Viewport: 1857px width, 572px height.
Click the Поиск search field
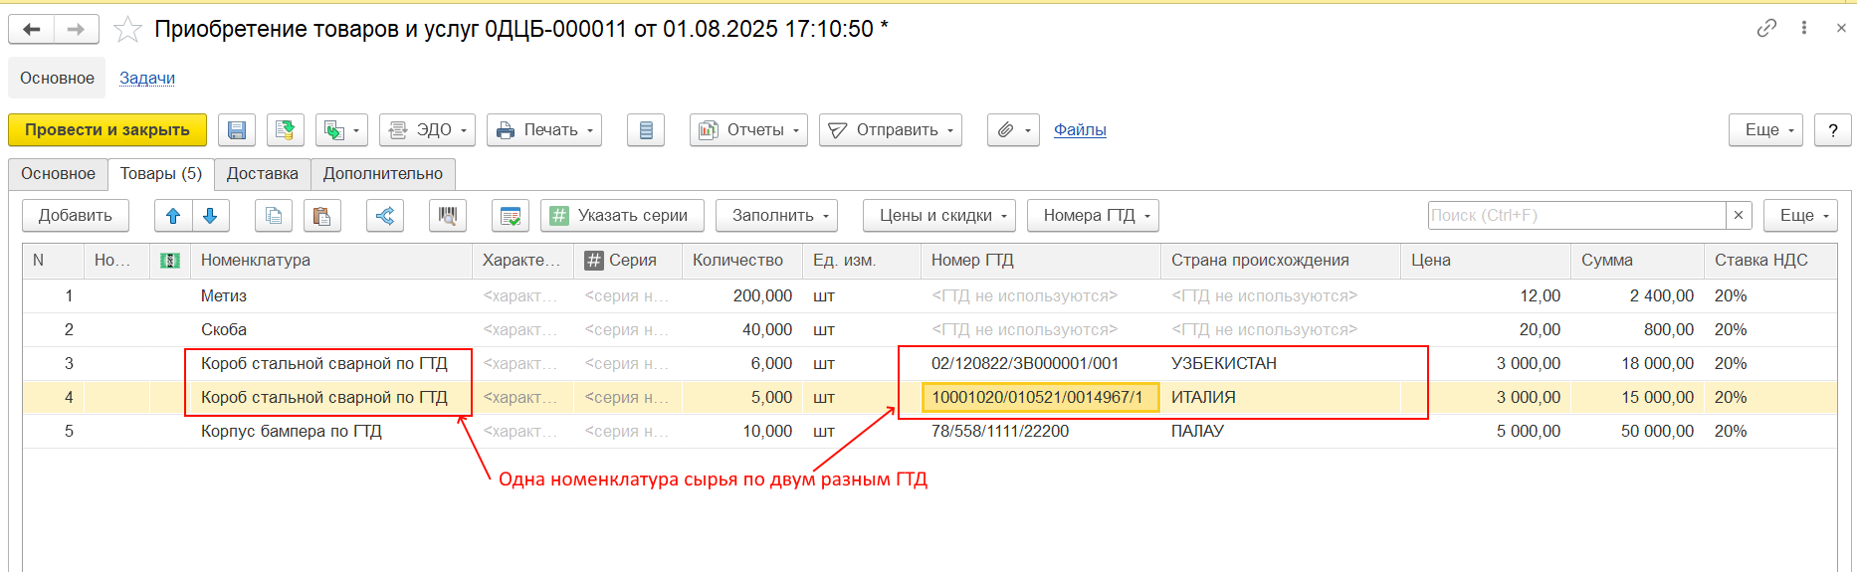(1575, 216)
